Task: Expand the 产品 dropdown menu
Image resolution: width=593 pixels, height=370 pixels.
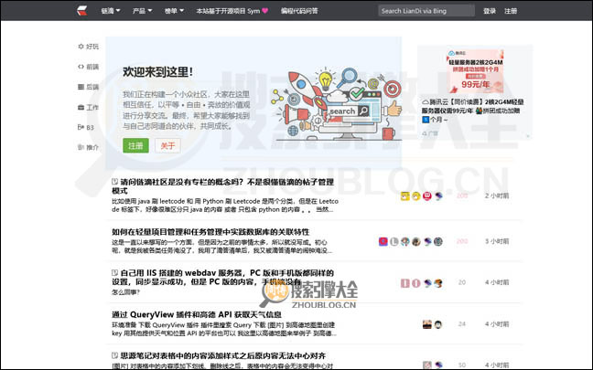Action: click(x=141, y=11)
